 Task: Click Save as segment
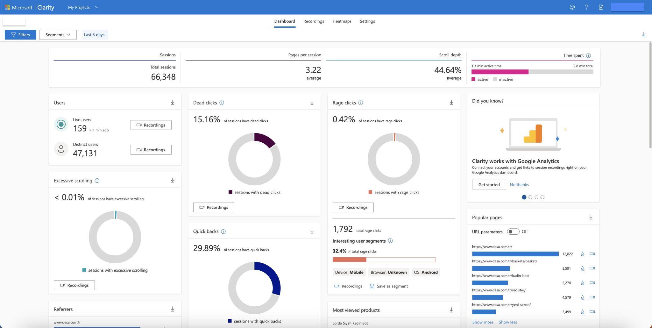[x=389, y=286]
